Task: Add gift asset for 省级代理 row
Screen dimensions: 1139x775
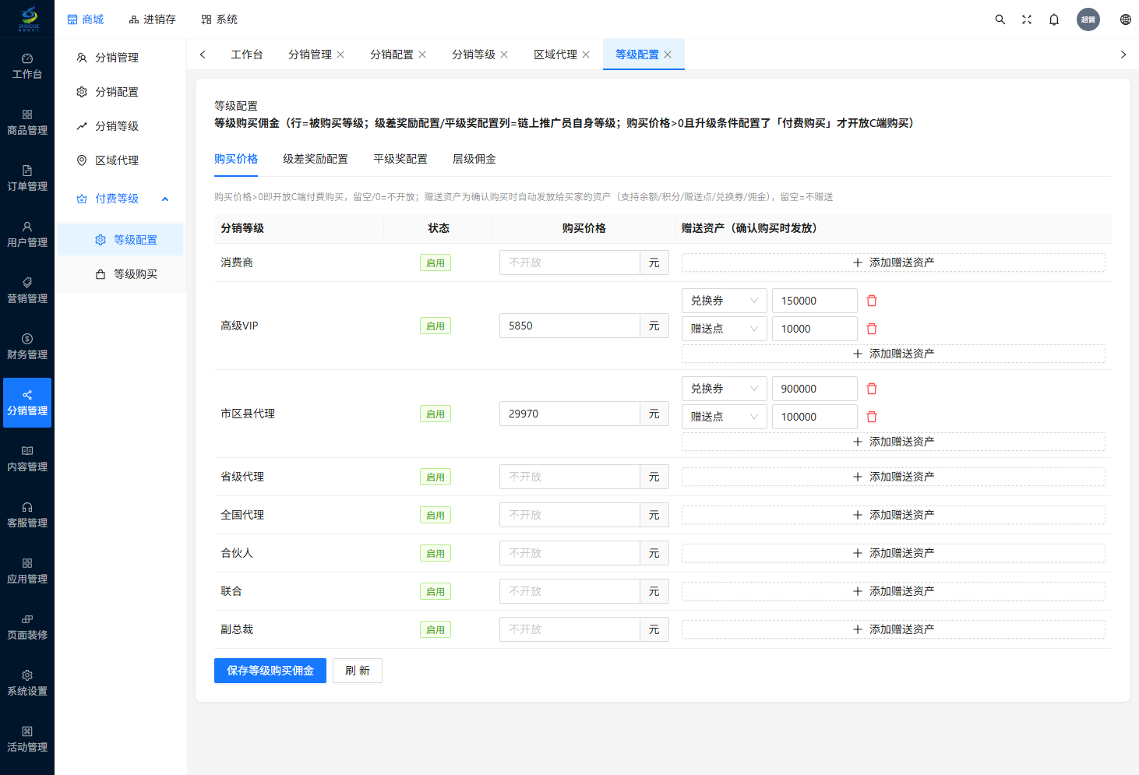Action: point(894,477)
